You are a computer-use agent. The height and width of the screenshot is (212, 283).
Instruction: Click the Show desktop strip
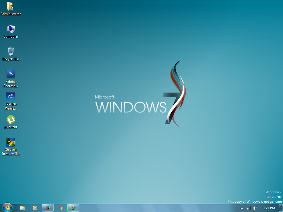(x=281, y=208)
